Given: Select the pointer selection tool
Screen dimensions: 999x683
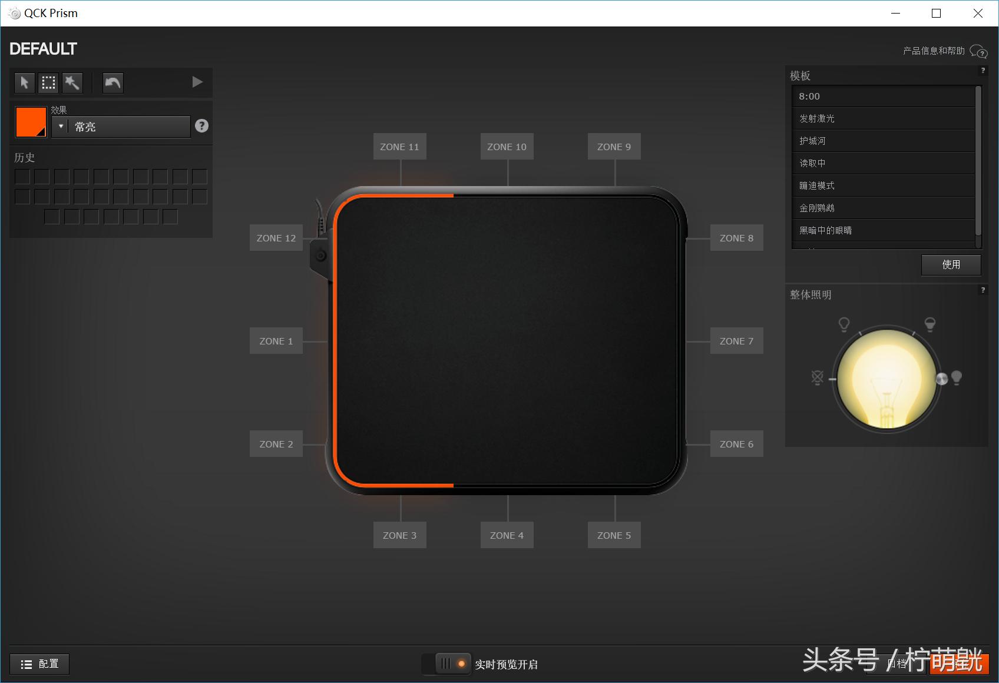Looking at the screenshot, I should (x=24, y=82).
